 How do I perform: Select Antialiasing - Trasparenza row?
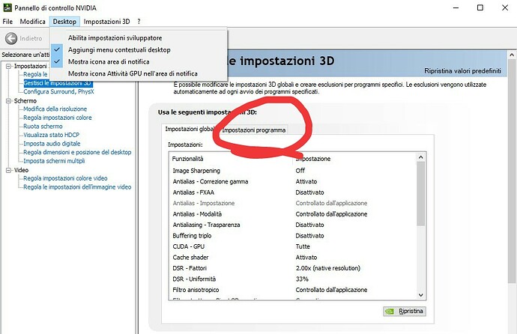click(293, 225)
